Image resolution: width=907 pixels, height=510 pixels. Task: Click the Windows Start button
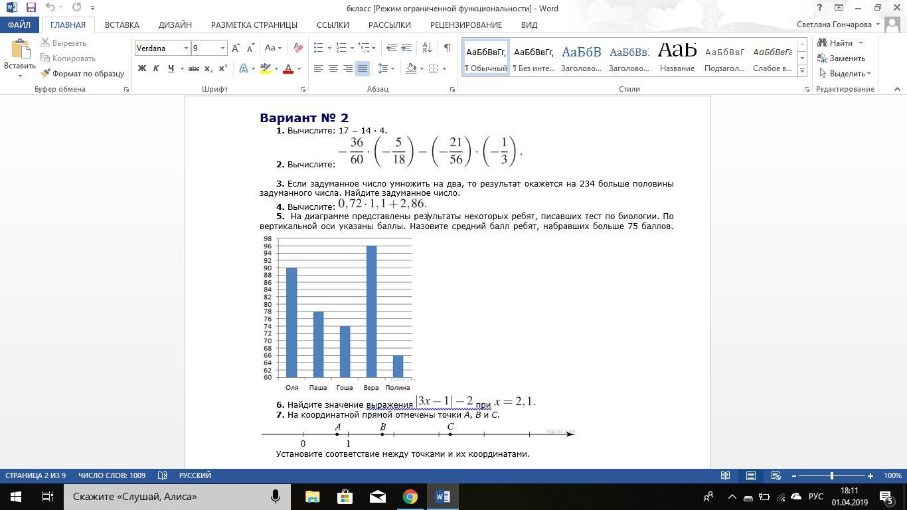point(15,497)
